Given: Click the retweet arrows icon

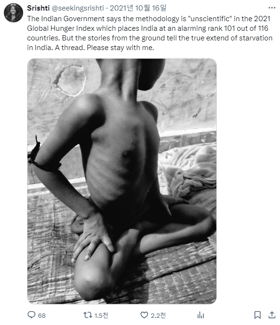Looking at the screenshot, I should (88, 315).
